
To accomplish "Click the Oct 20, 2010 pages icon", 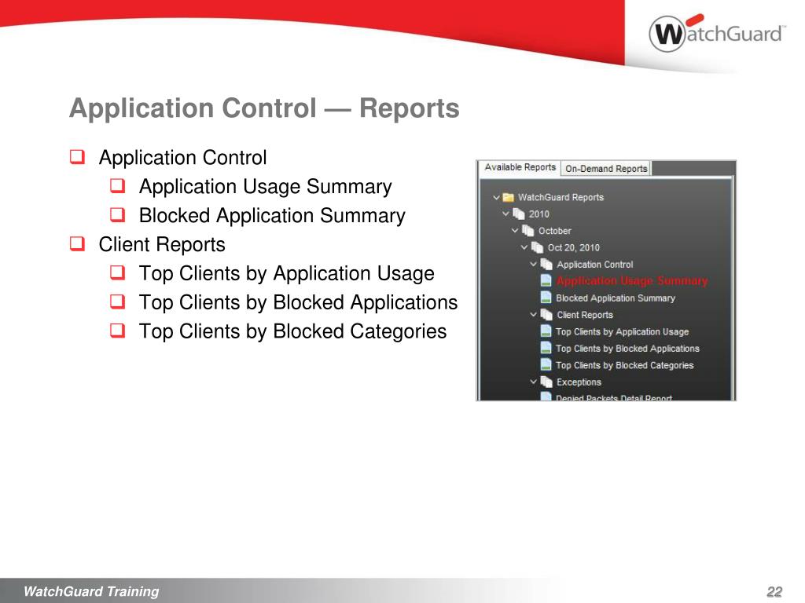I will click(x=537, y=247).
